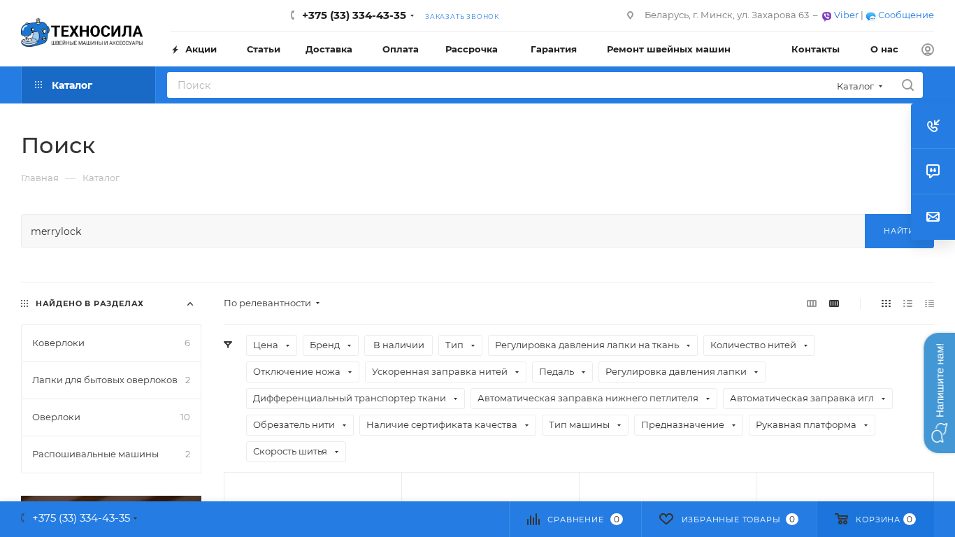Screen dimensions: 955x537
Task: Click the location pin icon
Action: 630,15
